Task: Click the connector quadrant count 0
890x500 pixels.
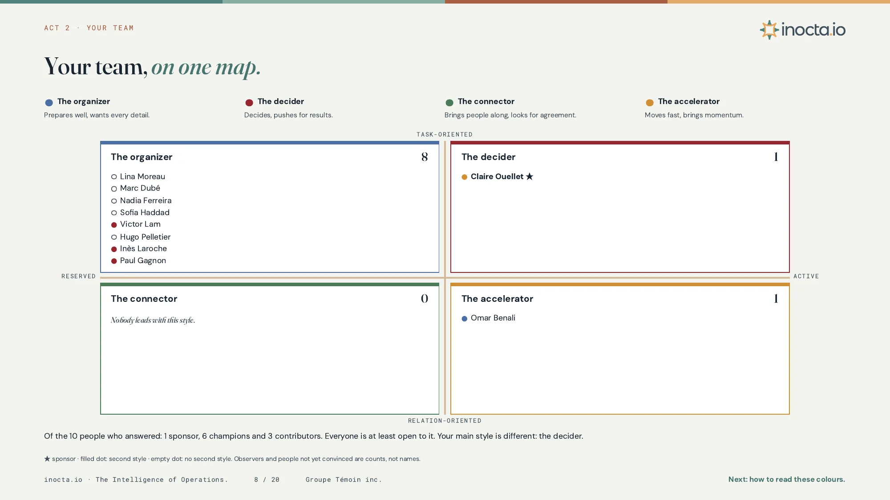Action: point(425,299)
